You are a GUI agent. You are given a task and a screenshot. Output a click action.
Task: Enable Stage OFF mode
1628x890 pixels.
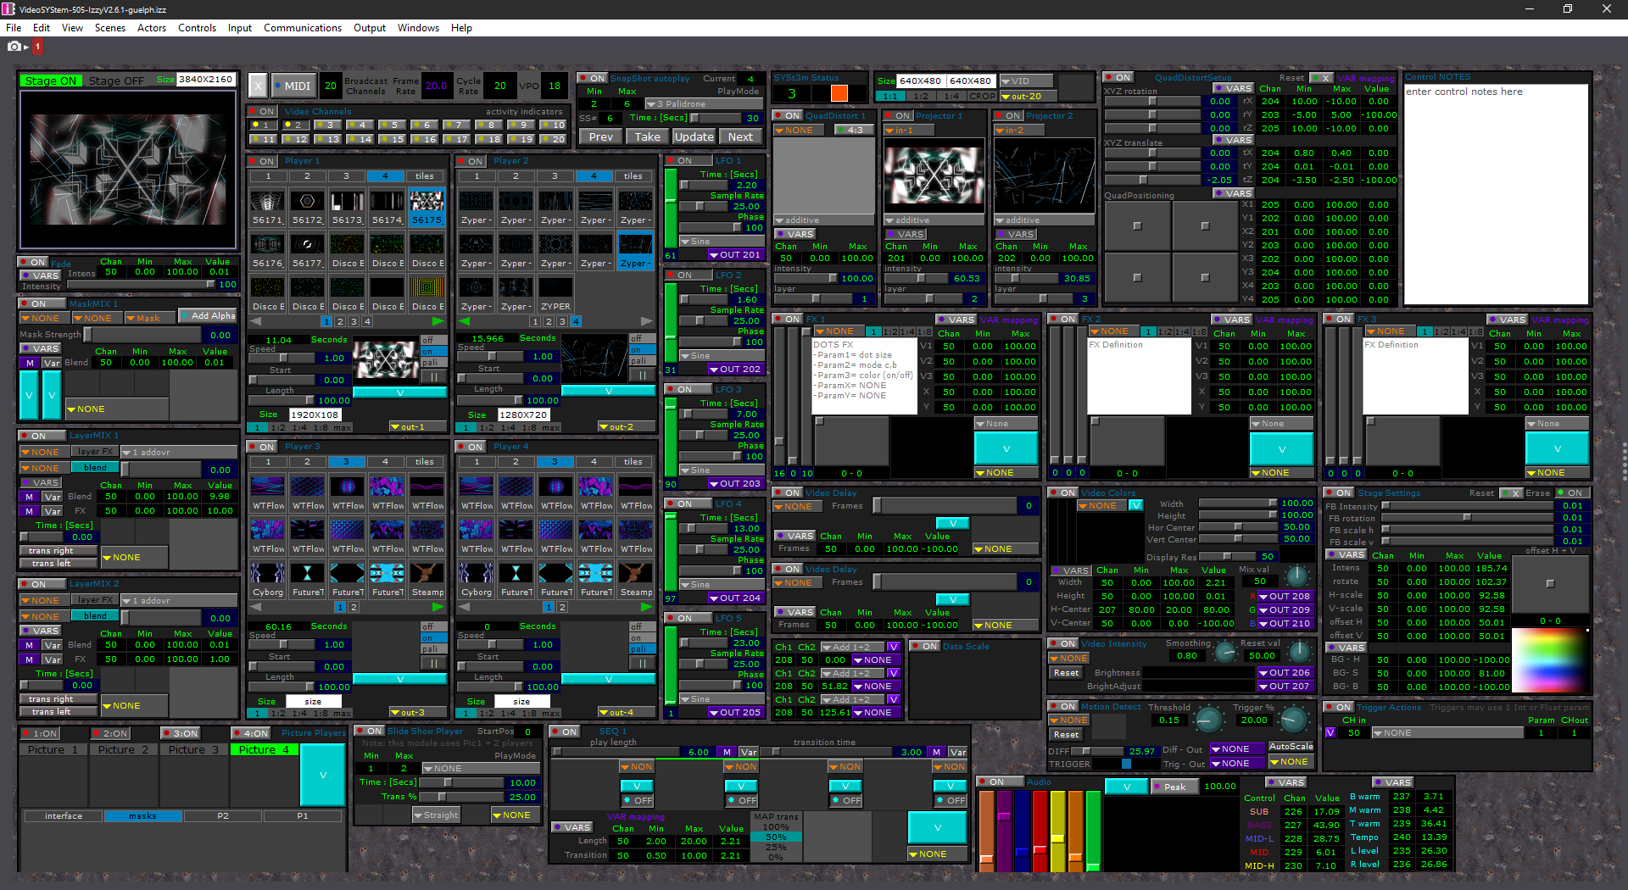pos(116,81)
